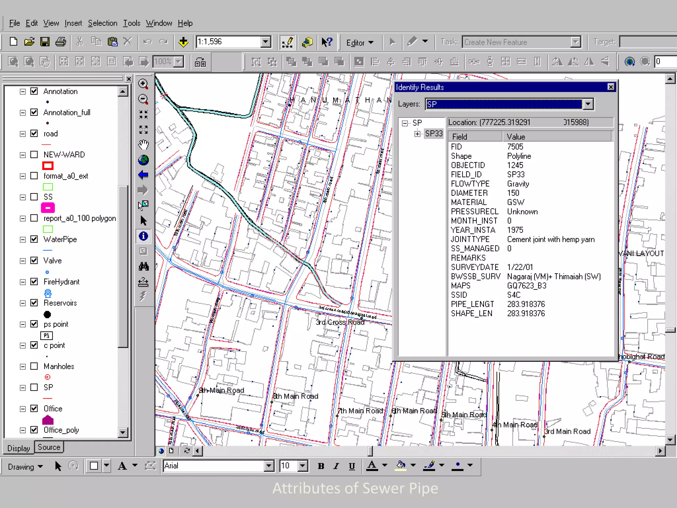The height and width of the screenshot is (508, 677).
Task: Open the Editor menu button
Action: [x=360, y=43]
